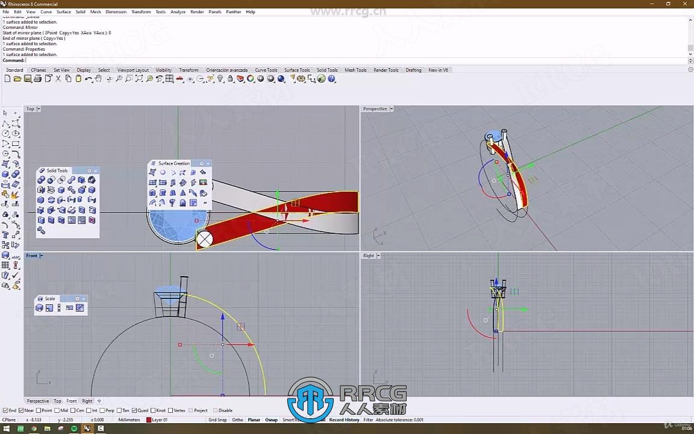Select the Rectangle tool in the left sidebar
Viewport: 694px width, 434px height.
click(16, 143)
